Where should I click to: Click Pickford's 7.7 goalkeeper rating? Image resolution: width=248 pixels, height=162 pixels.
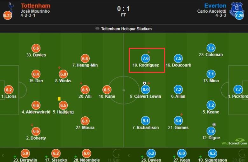(238, 90)
